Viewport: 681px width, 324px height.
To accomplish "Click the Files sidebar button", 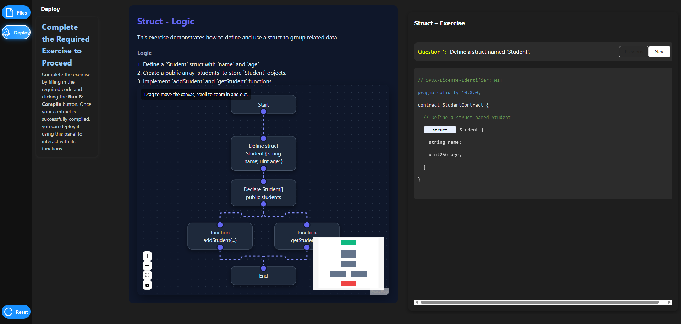I will [x=16, y=13].
